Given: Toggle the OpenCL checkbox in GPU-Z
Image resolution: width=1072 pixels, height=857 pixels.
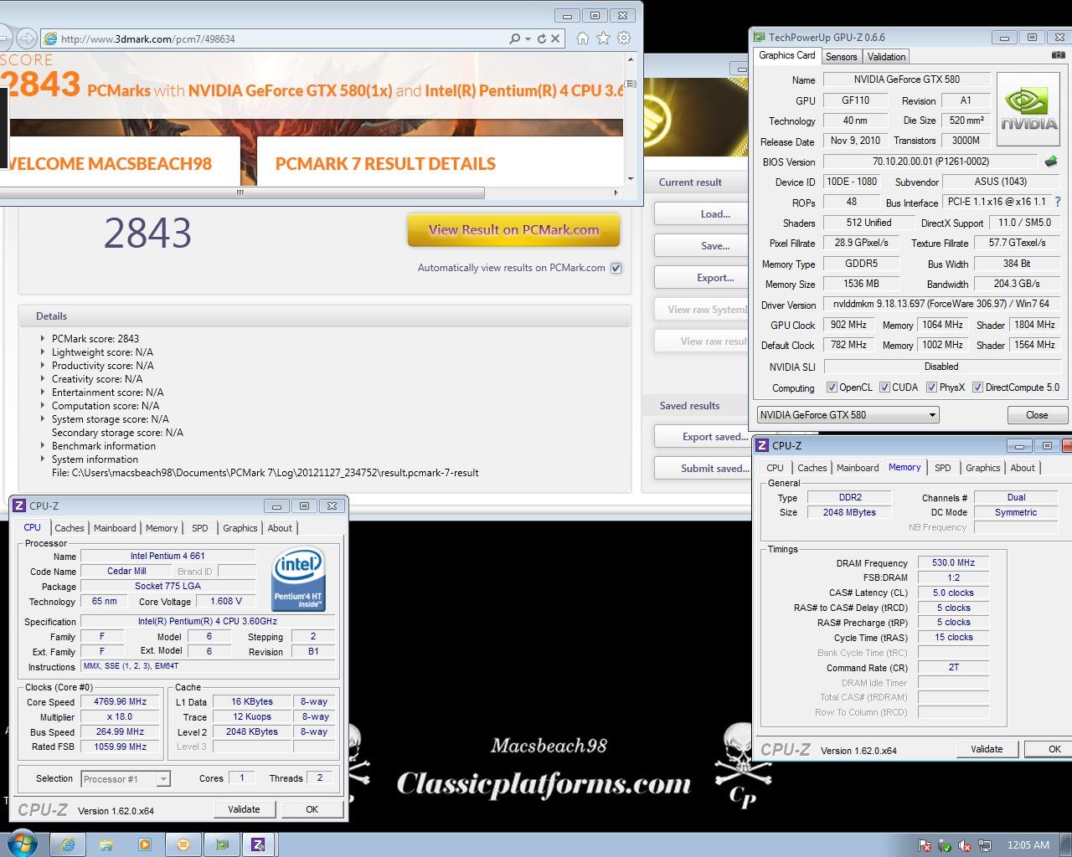Looking at the screenshot, I should [832, 387].
